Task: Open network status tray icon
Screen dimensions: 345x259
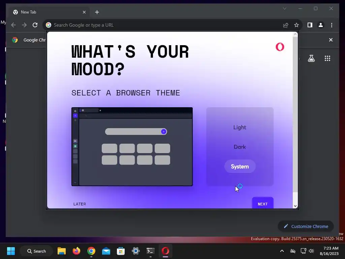Action: [x=304, y=251]
